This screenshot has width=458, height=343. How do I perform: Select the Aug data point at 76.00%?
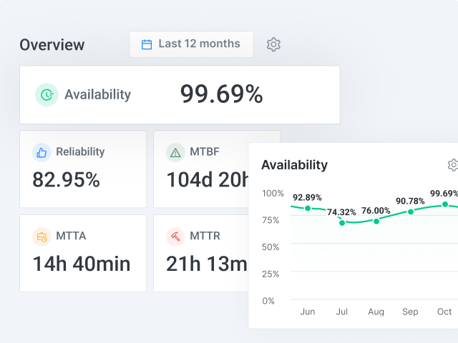pyautogui.click(x=376, y=221)
